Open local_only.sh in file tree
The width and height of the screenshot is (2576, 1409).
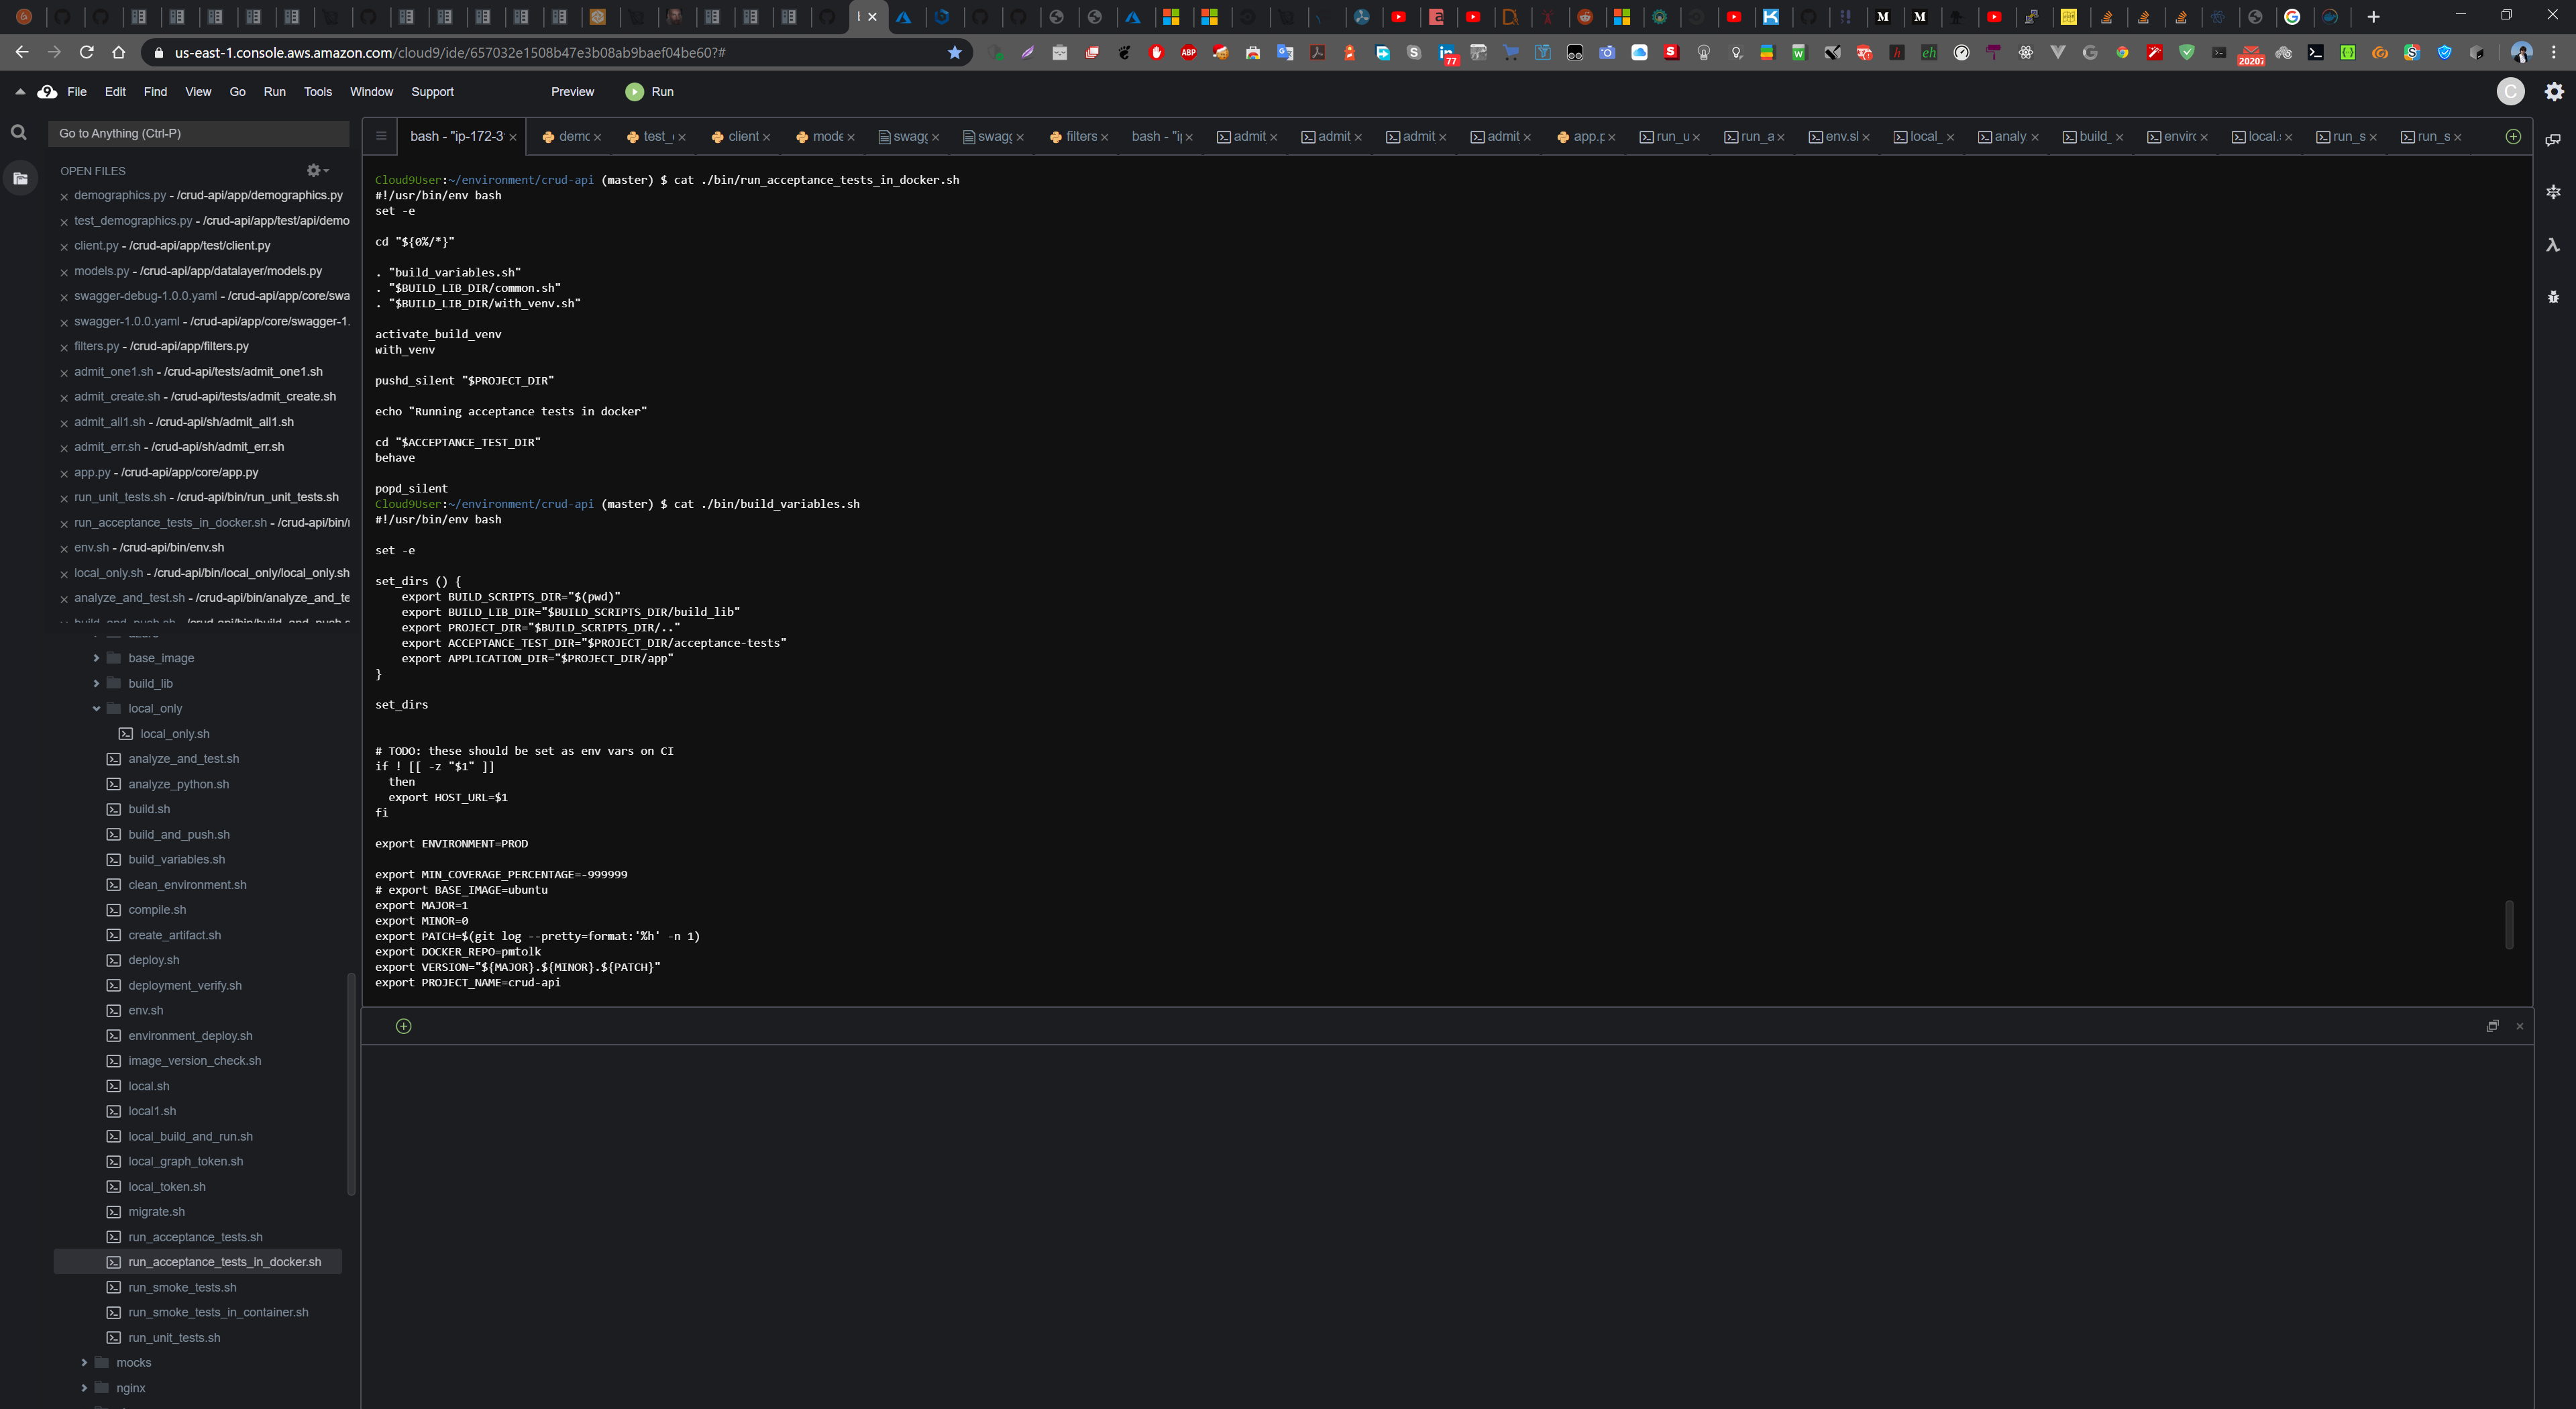point(174,734)
